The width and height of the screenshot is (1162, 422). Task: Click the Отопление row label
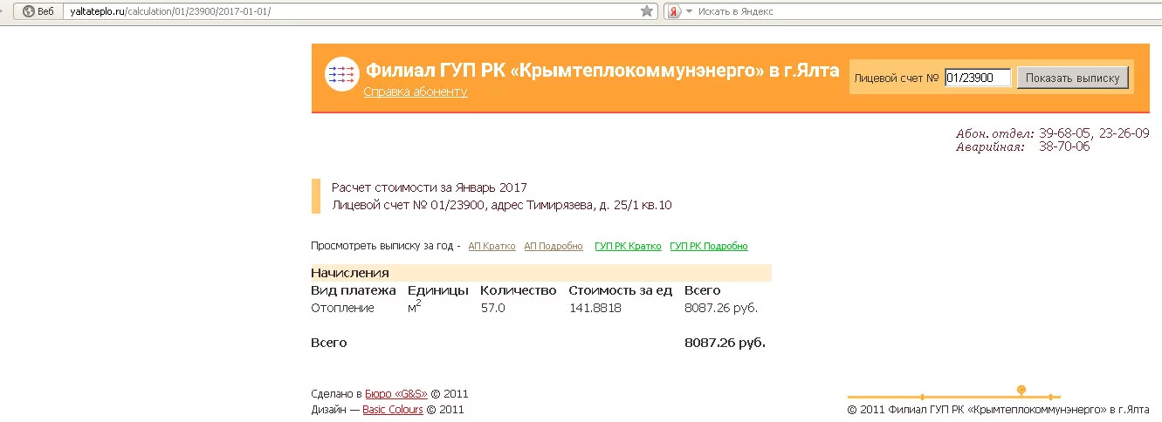click(x=343, y=308)
